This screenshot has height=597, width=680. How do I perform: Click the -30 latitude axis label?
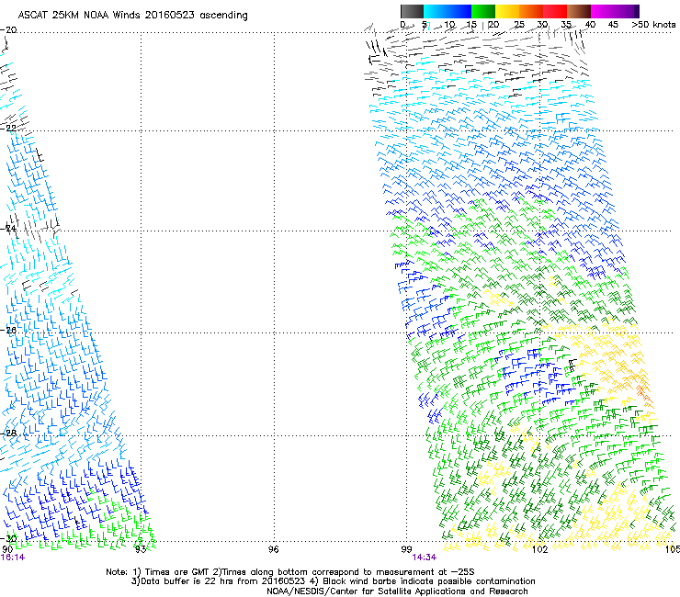coord(8,539)
